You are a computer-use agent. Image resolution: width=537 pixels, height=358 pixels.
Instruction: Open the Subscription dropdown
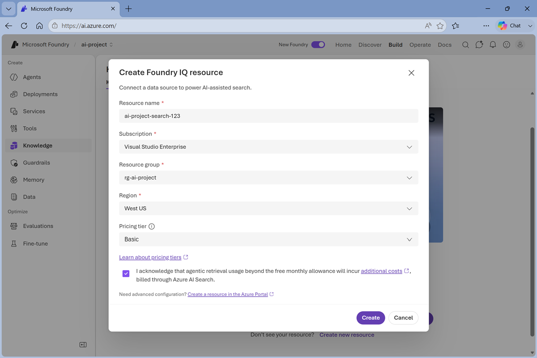[268, 147]
